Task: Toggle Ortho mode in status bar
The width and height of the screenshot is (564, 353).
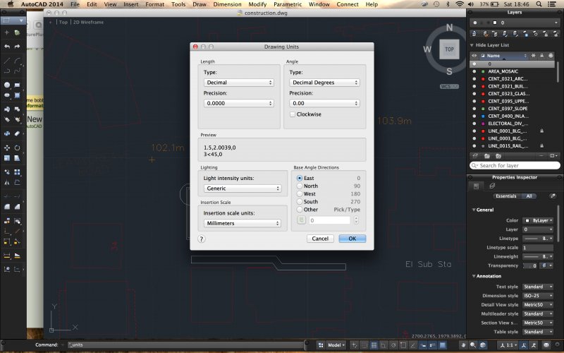Action: 384,345
